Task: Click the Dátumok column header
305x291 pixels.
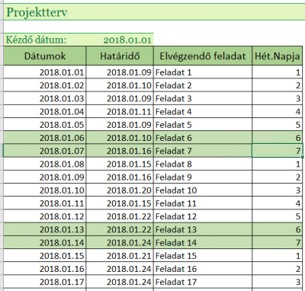Action: pyautogui.click(x=45, y=56)
